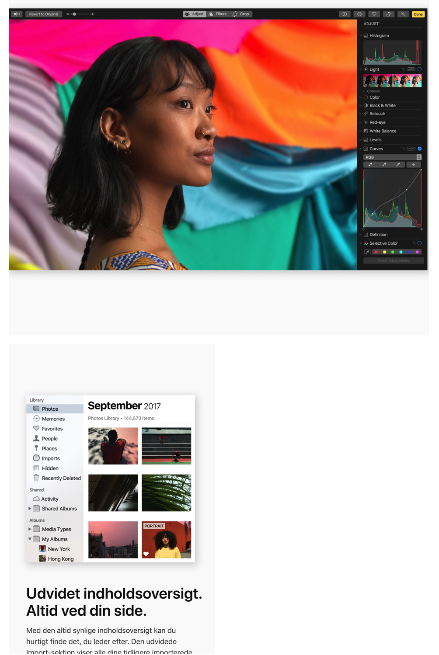Click the Selective Color undo arrow icon
This screenshot has height=655, width=439.
414,243
